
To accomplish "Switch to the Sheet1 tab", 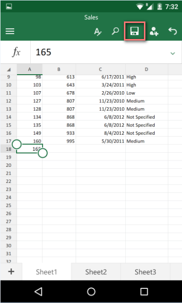I will 46,272.
